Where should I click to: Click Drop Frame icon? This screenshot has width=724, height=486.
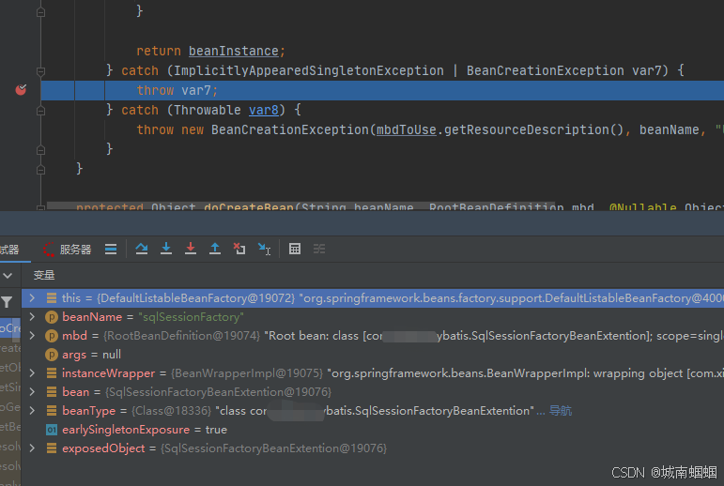pyautogui.click(x=239, y=250)
